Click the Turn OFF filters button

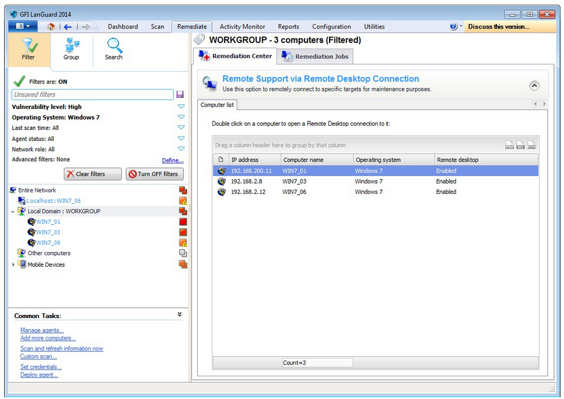pos(155,174)
